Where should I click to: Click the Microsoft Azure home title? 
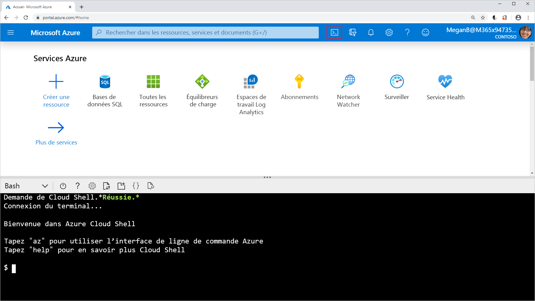[x=56, y=33]
